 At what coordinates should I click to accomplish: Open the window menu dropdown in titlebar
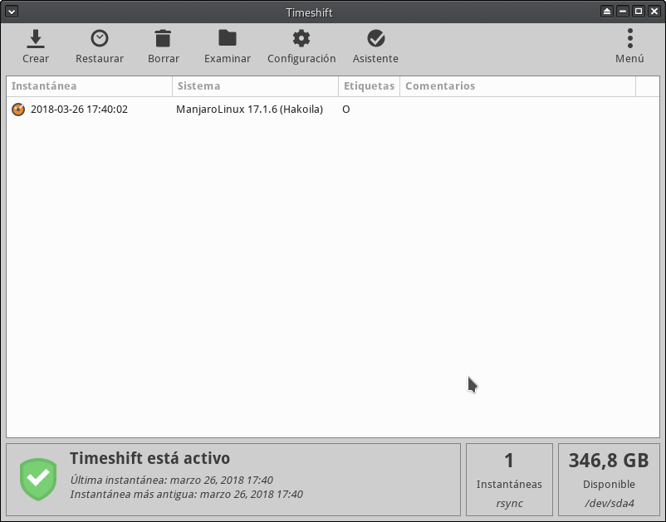[x=11, y=12]
